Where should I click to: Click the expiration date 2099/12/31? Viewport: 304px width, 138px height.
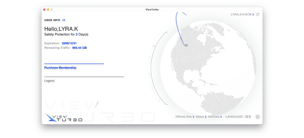(69, 43)
